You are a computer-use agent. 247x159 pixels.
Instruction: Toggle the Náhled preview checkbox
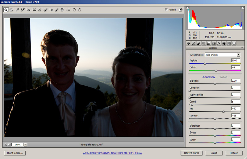167,10
